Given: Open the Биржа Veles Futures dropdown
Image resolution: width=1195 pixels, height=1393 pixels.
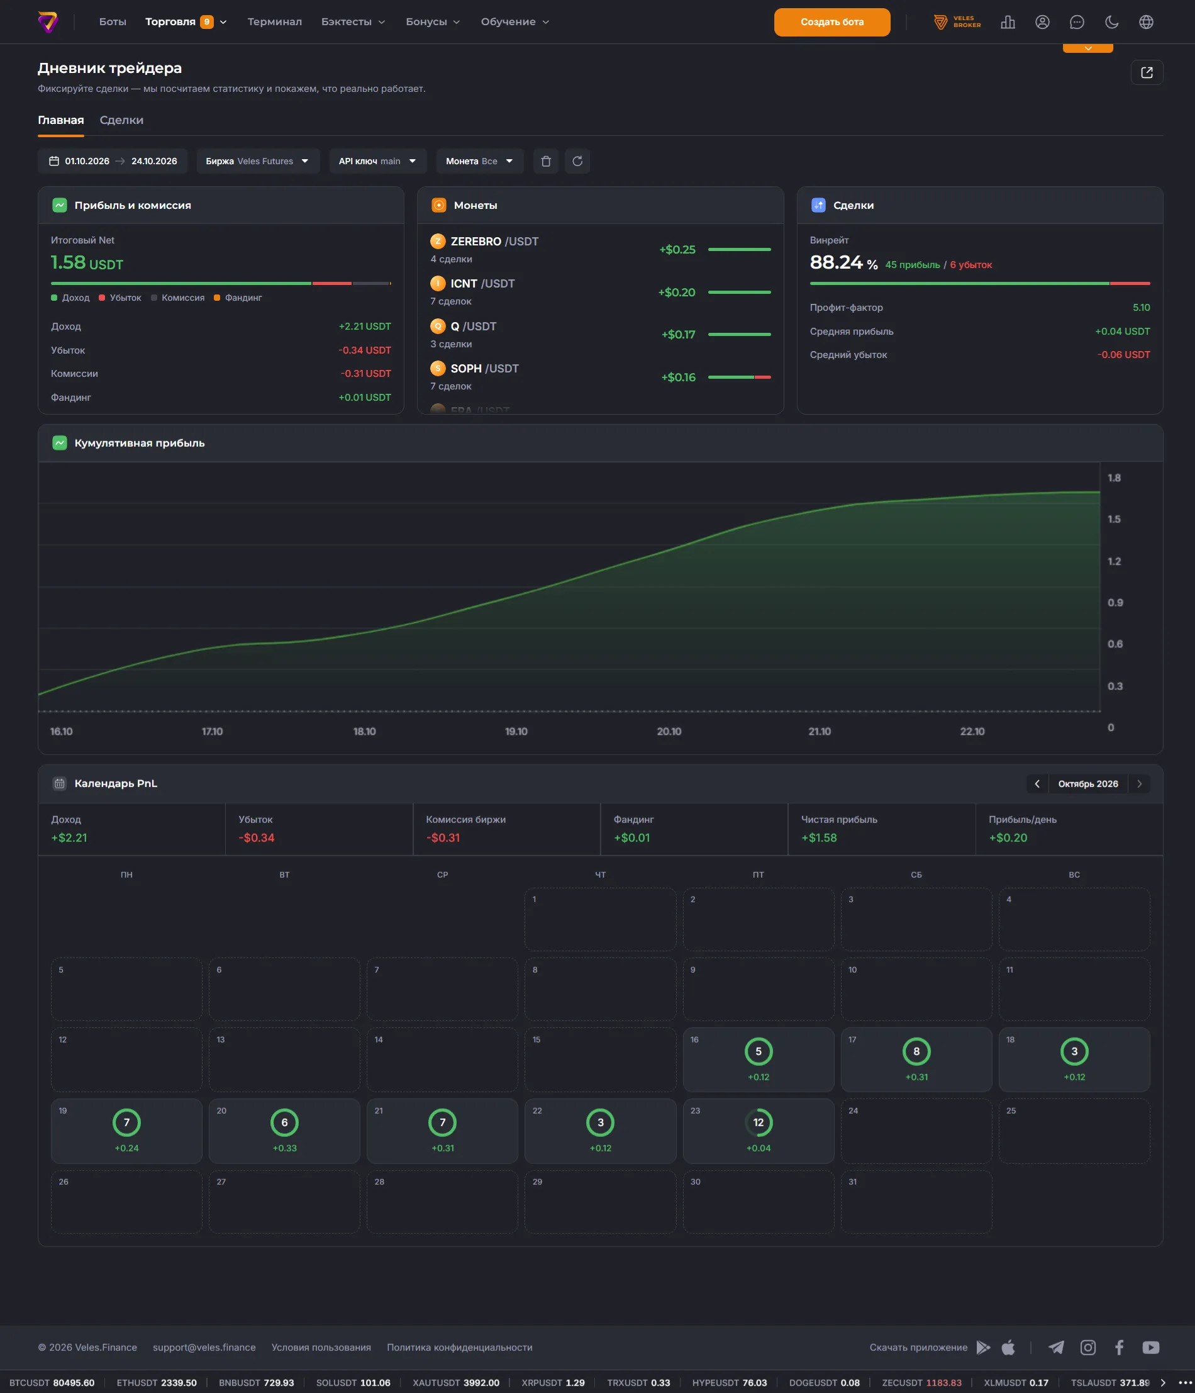Looking at the screenshot, I should [x=258, y=161].
